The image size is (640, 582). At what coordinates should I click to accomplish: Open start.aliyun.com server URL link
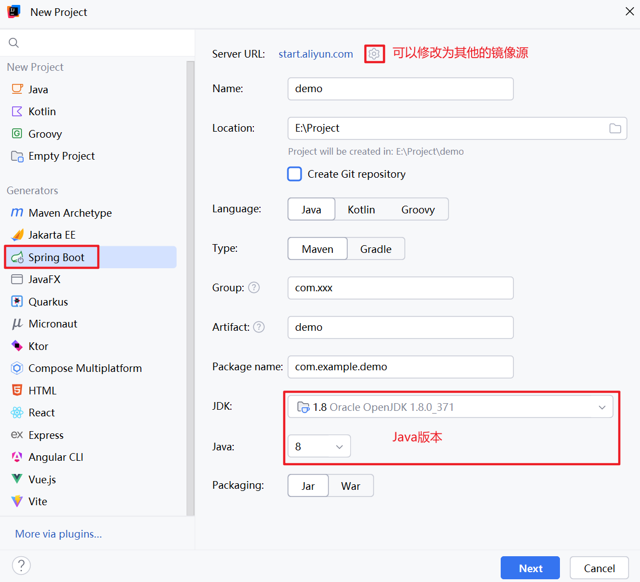[x=315, y=54]
